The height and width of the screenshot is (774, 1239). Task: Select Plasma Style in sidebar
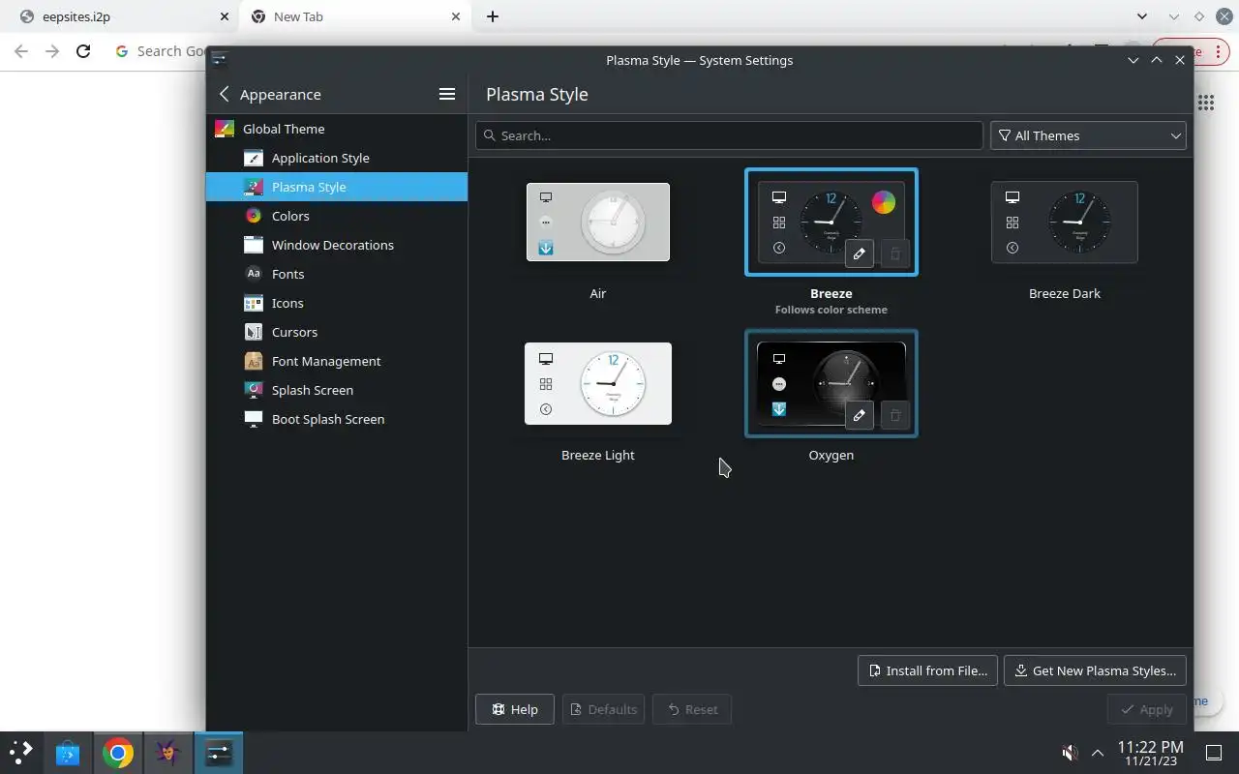coord(337,187)
